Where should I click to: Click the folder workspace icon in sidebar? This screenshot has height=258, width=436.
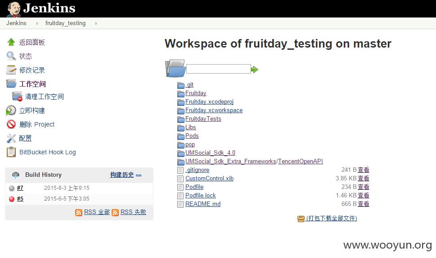click(11, 83)
